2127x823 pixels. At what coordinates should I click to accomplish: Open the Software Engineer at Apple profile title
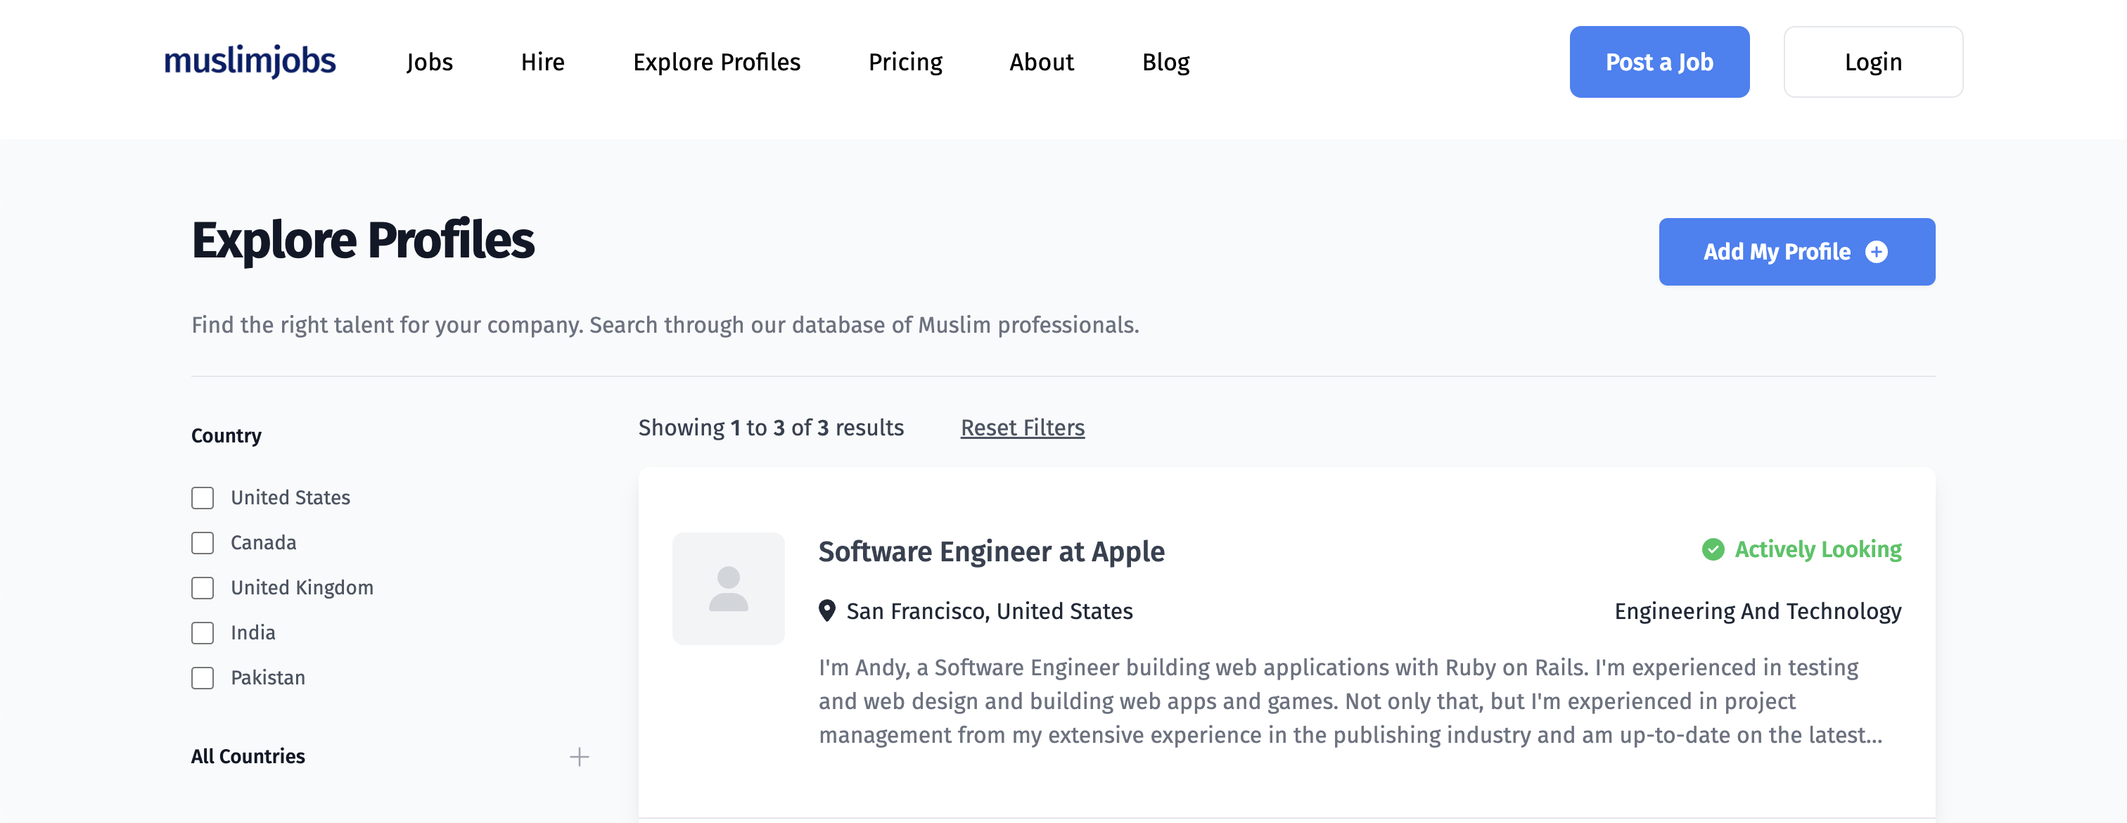pyautogui.click(x=991, y=551)
